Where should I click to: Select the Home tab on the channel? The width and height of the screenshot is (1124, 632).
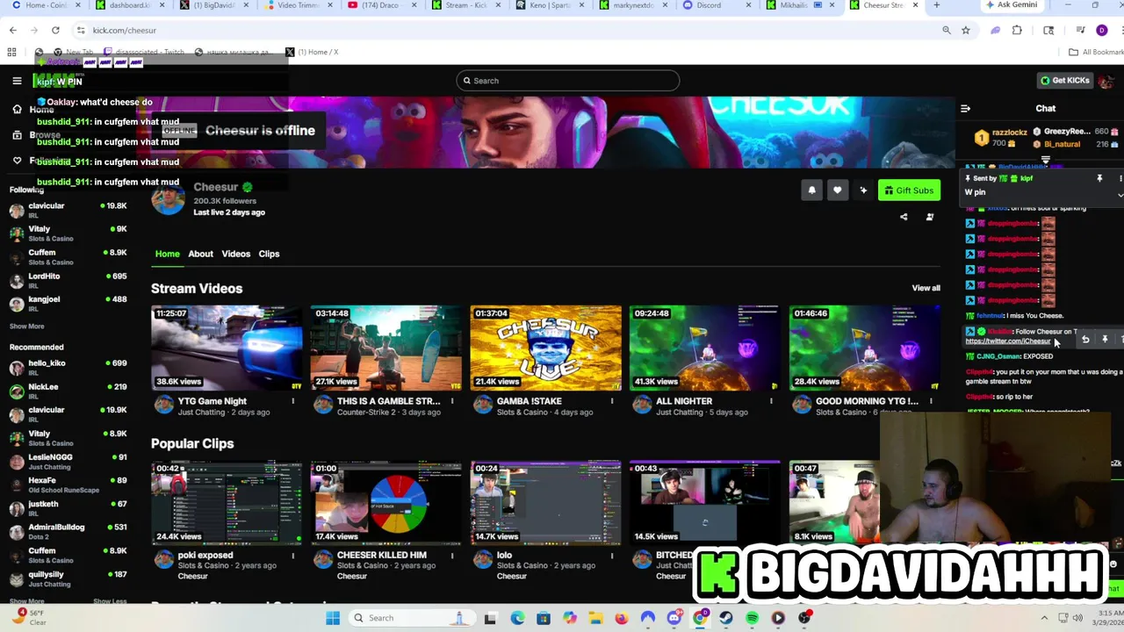click(x=167, y=254)
